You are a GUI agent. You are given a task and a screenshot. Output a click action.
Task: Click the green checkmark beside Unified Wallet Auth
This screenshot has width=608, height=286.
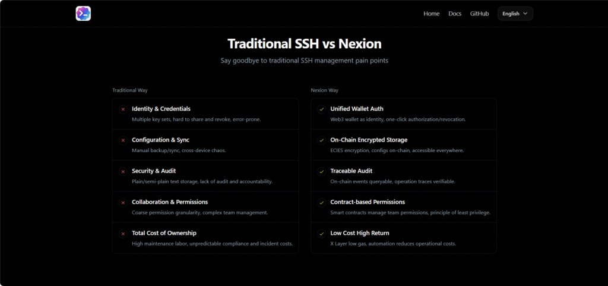(321, 109)
